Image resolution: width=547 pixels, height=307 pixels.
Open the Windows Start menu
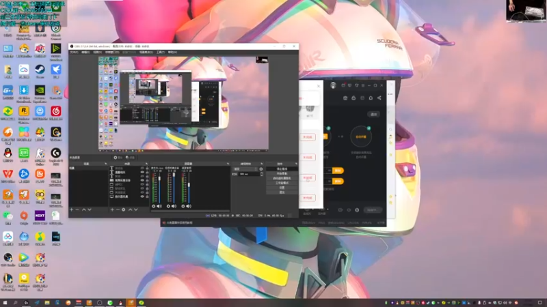coord(5,303)
